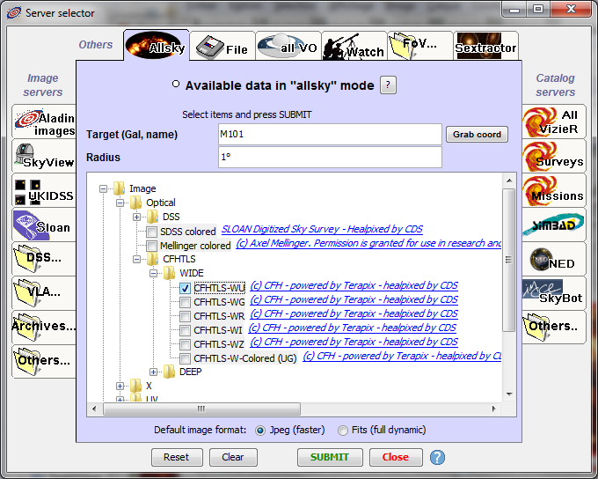Open the Sloan image server
Viewport: 598px width, 479px height.
(x=44, y=225)
